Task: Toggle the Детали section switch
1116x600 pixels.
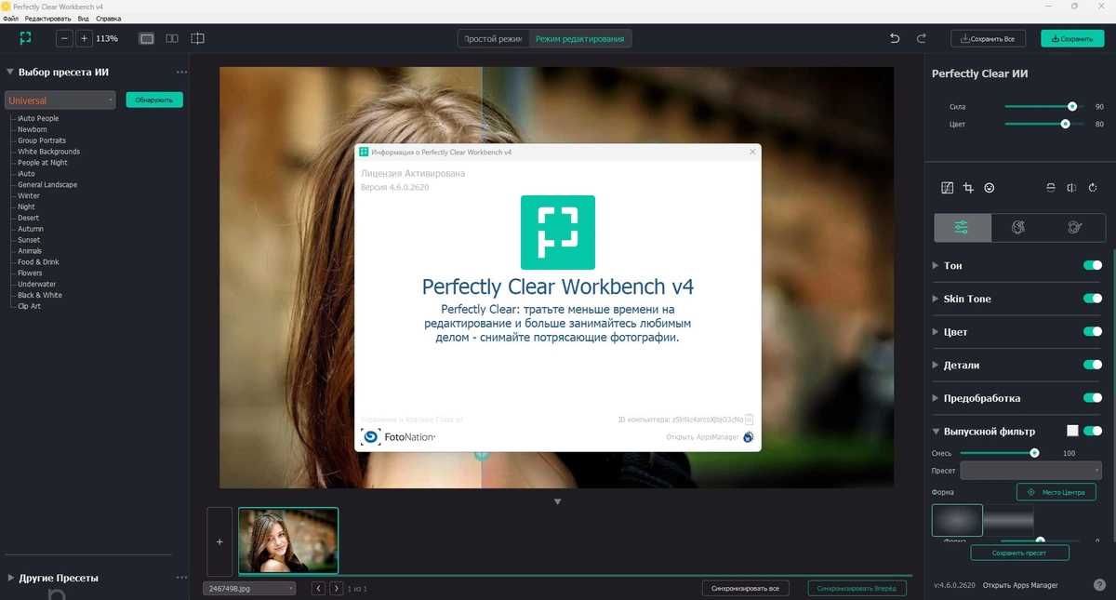Action: [1093, 365]
